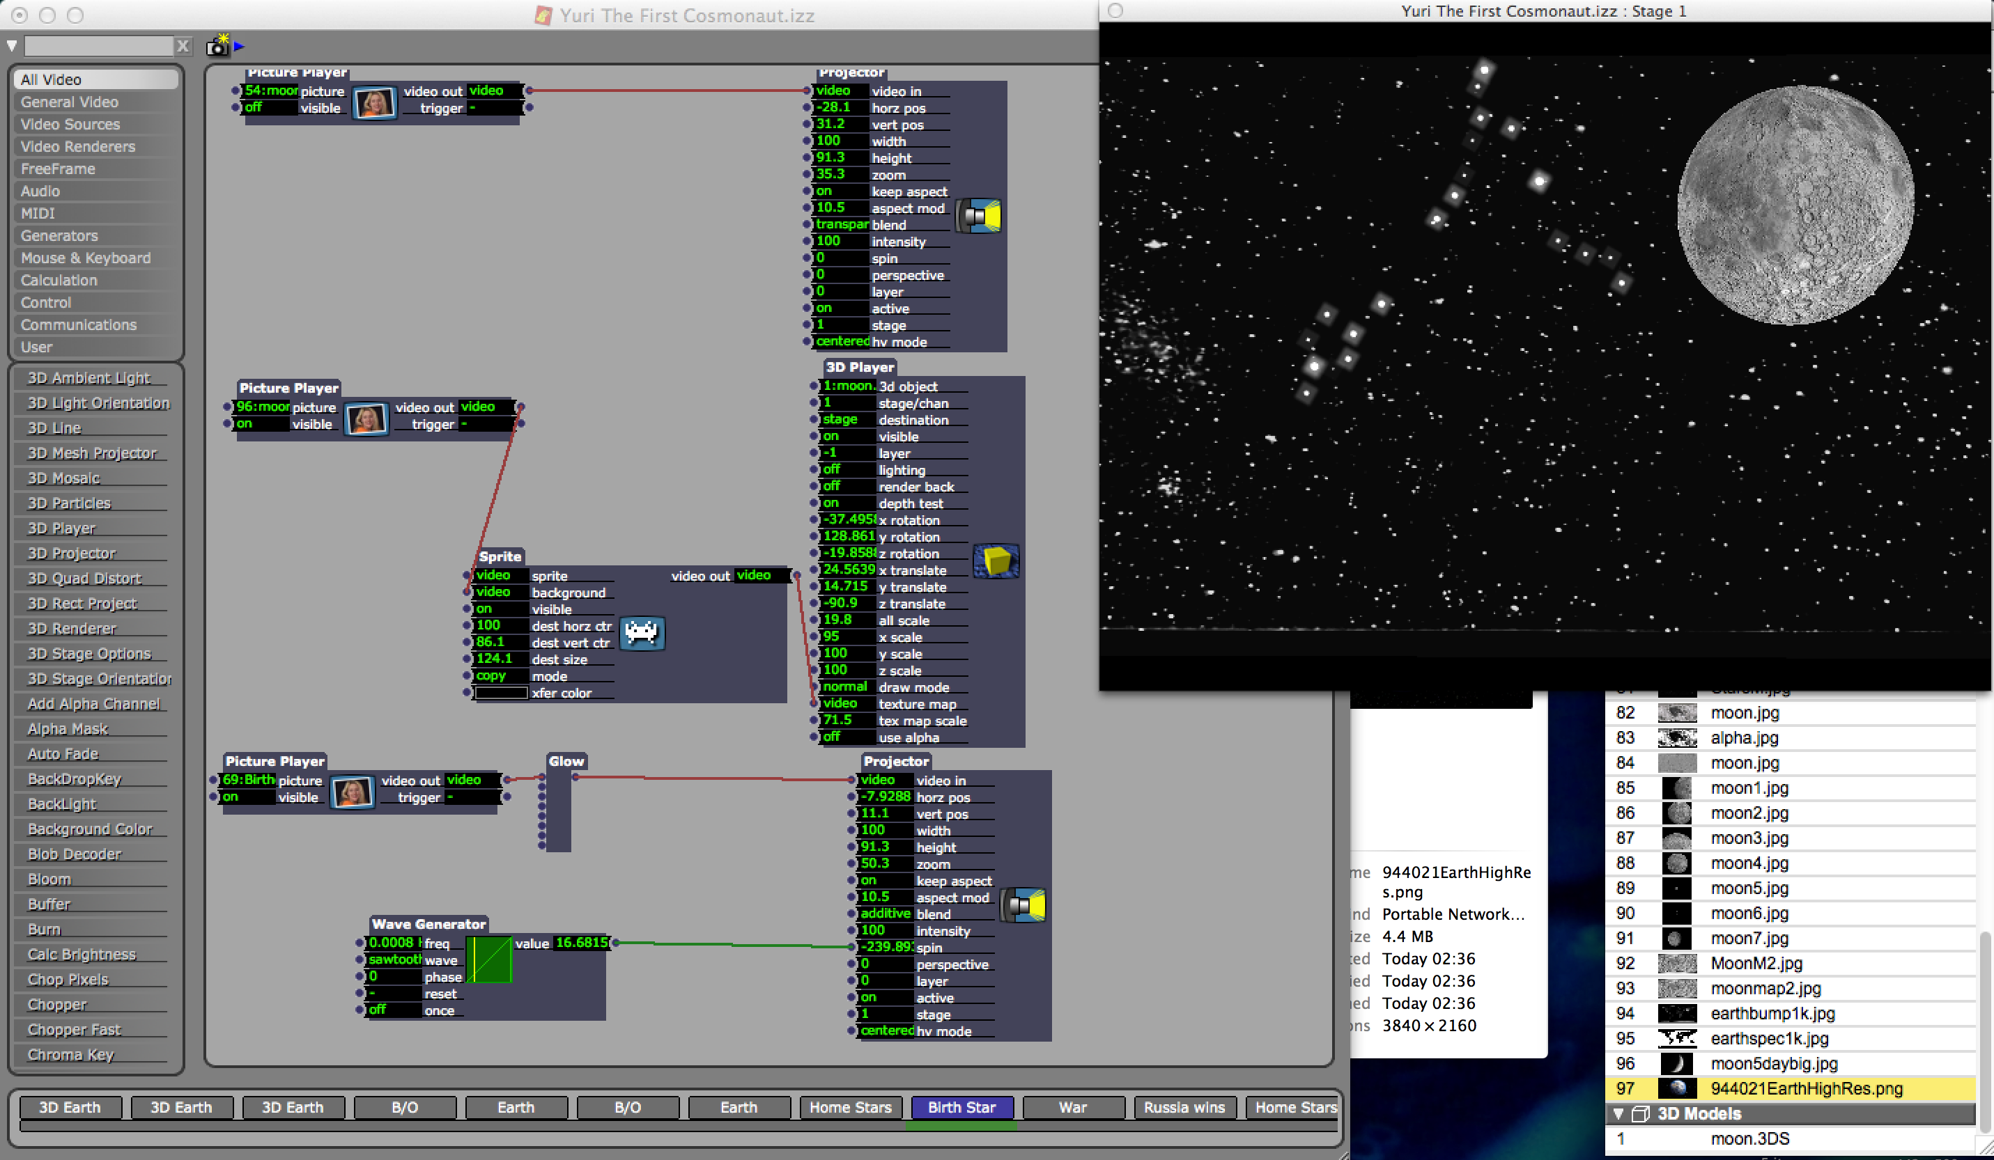
Task: Change blend mode 'additive' on bottom Projector
Action: pyautogui.click(x=886, y=914)
